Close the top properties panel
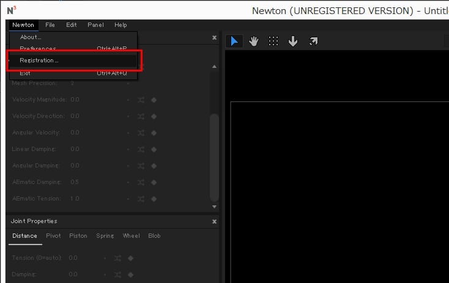 click(214, 37)
